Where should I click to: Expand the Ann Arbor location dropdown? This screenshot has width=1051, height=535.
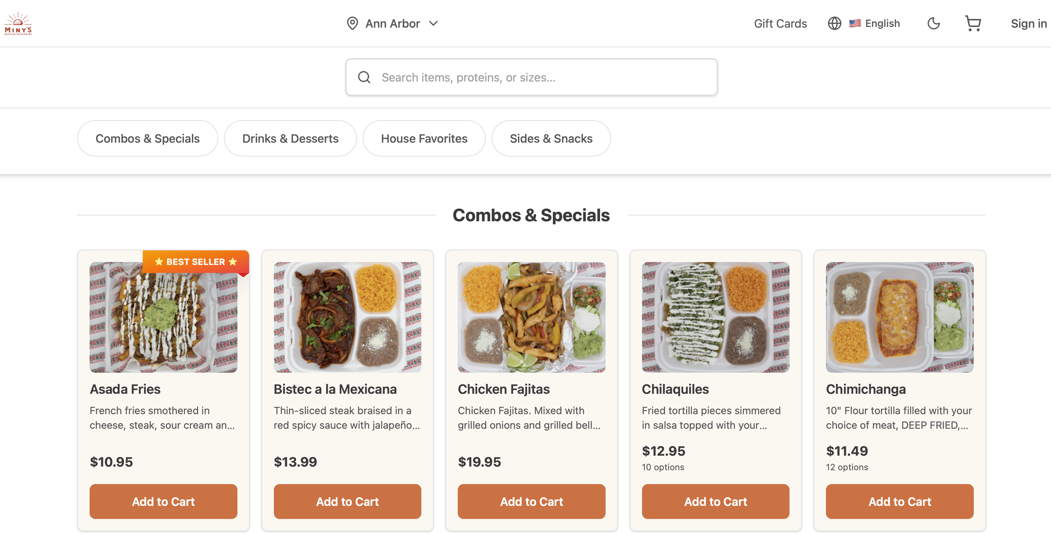(x=433, y=24)
